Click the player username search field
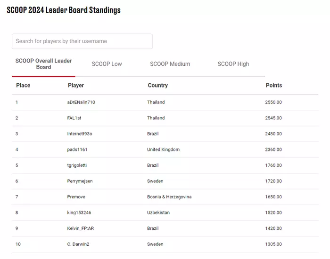 click(82, 41)
